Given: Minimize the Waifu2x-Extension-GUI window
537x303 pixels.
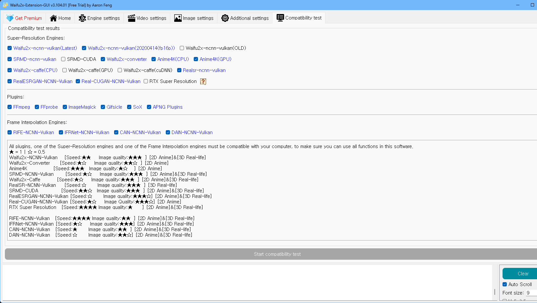Looking at the screenshot, I should coord(518,5).
